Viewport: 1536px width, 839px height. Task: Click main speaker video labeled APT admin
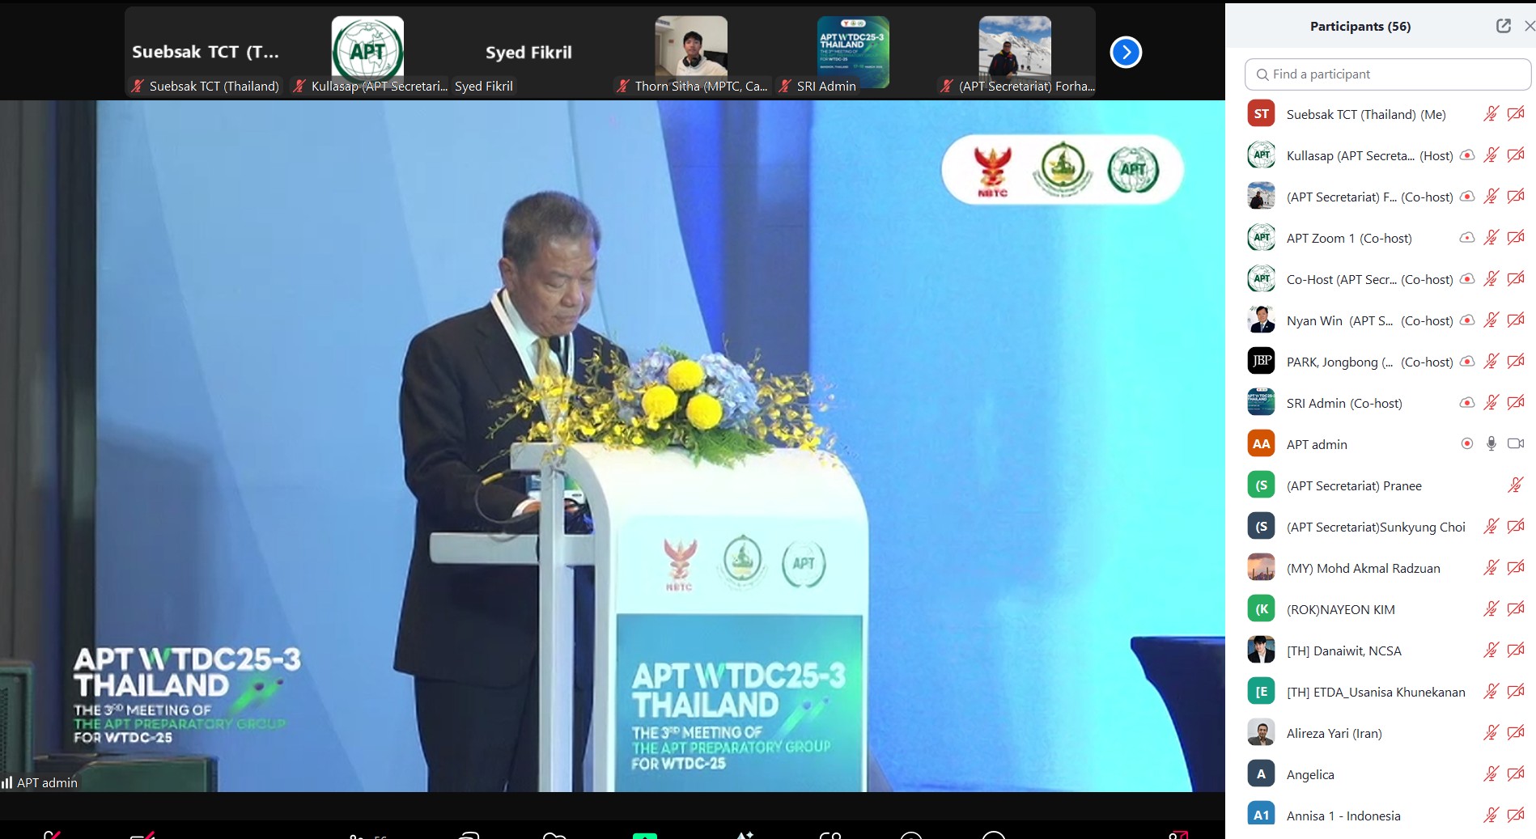pyautogui.click(x=612, y=446)
